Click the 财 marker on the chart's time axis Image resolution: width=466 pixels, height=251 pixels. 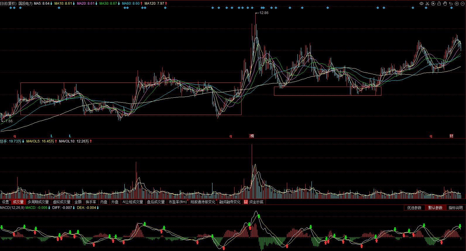click(451, 136)
